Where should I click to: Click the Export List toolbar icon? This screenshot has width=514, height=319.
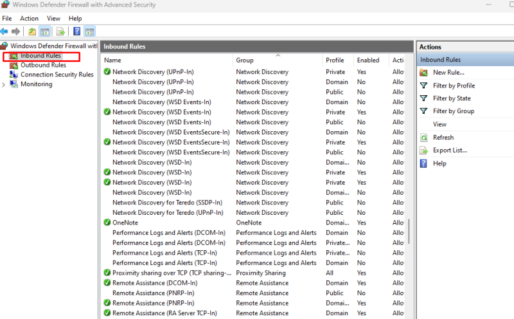tap(60, 32)
